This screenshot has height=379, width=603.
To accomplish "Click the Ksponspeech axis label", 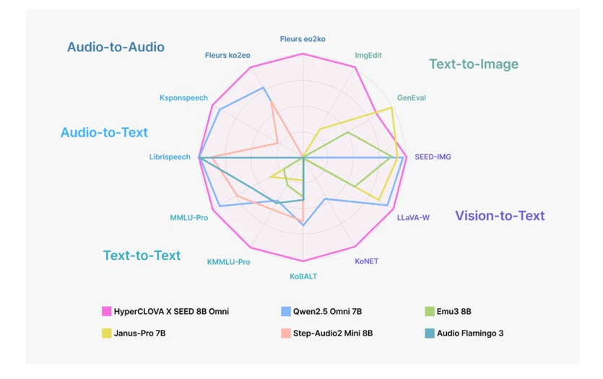I will pyautogui.click(x=183, y=98).
